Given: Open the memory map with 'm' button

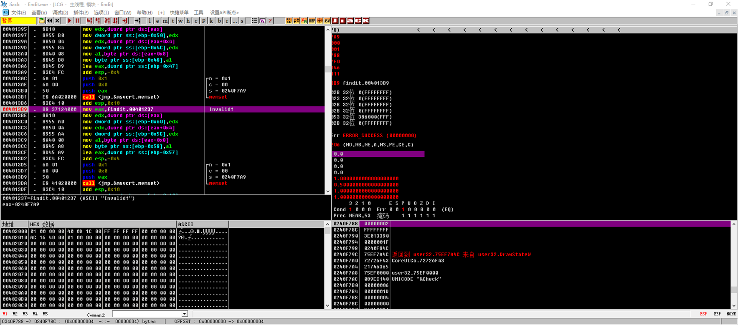Looking at the screenshot, I should (165, 21).
